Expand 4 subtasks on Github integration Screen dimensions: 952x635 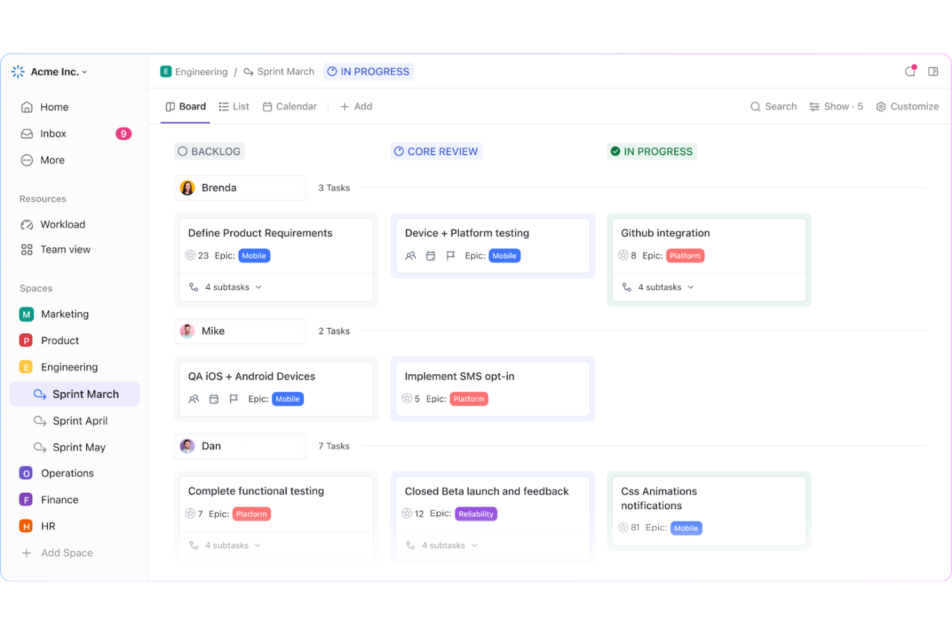659,288
